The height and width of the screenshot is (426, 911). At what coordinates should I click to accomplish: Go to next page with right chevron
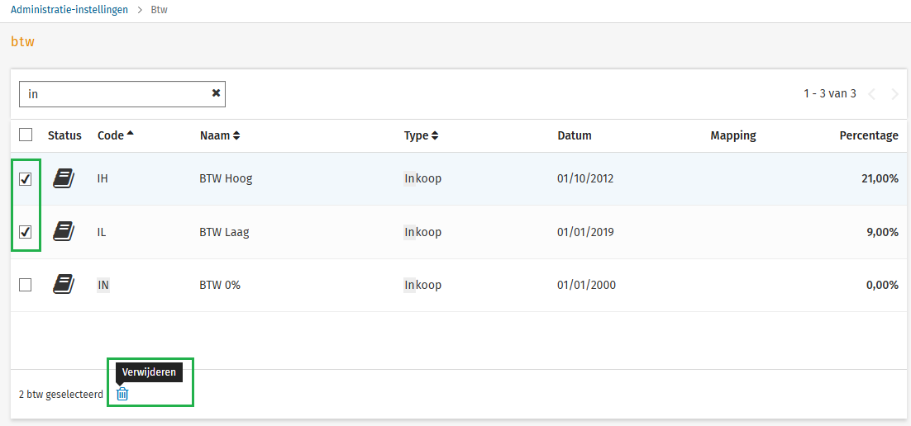click(x=894, y=94)
